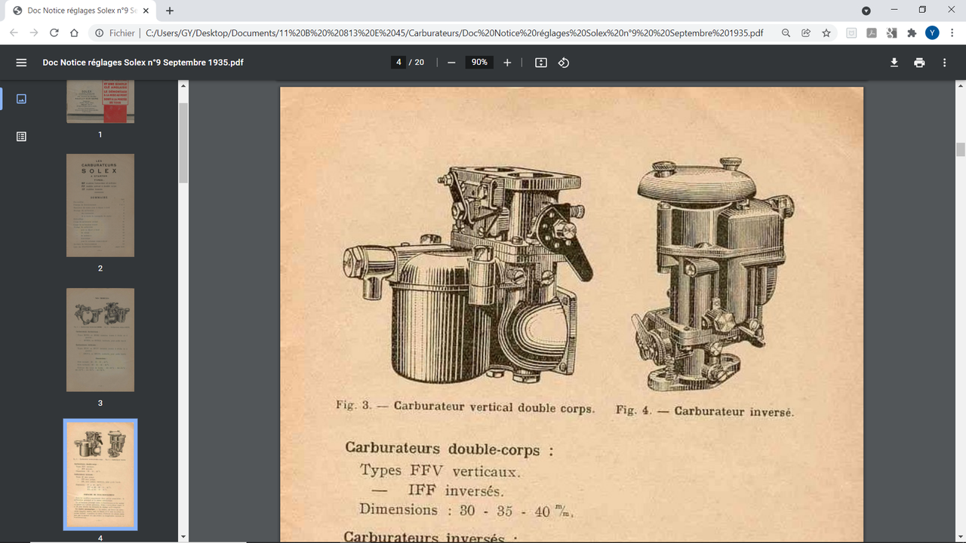Download the Solex PDF document
Screen dimensions: 966x543
894,63
